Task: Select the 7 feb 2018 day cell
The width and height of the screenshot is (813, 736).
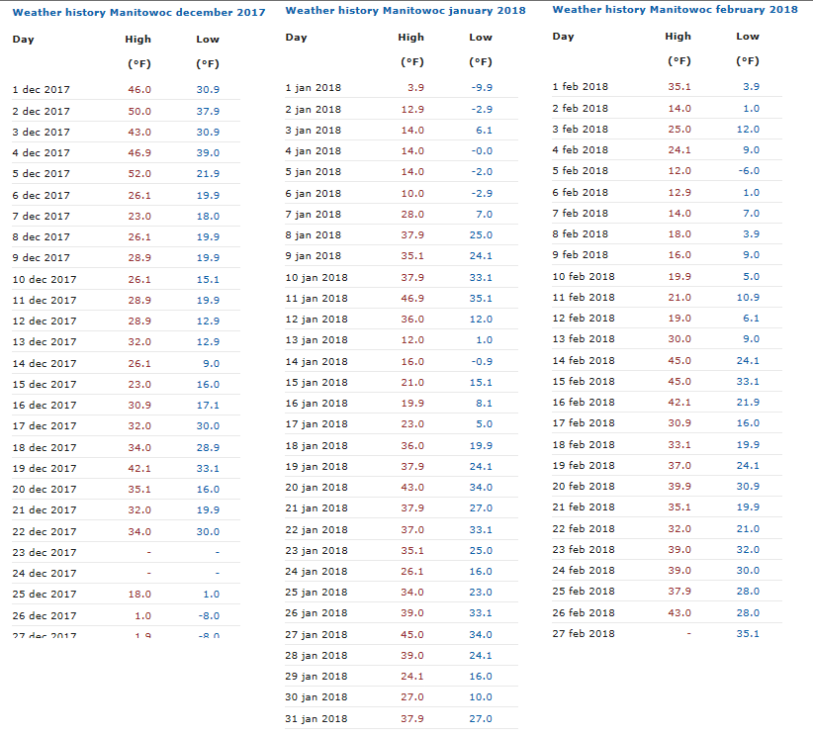Action: 581,213
